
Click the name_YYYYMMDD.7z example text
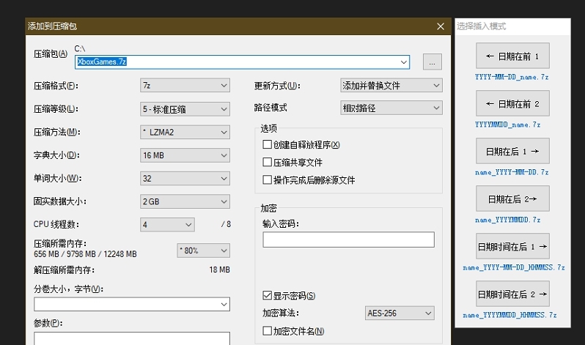tap(507, 220)
